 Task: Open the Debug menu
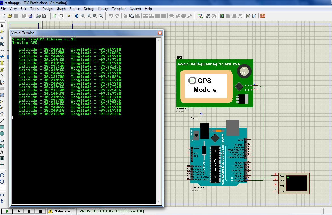click(x=89, y=9)
